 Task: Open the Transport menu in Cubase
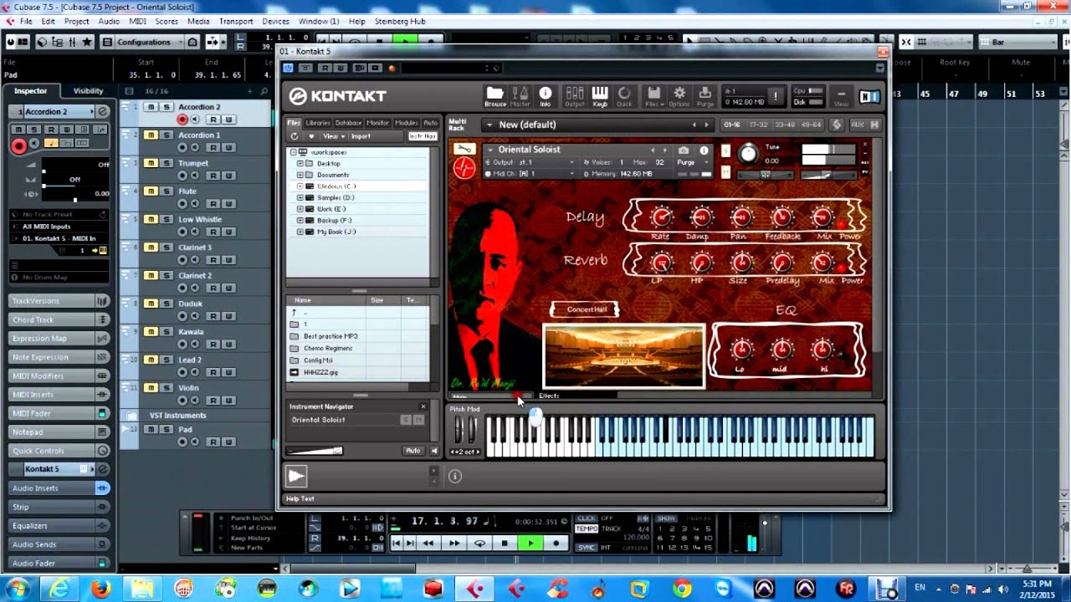coord(236,21)
